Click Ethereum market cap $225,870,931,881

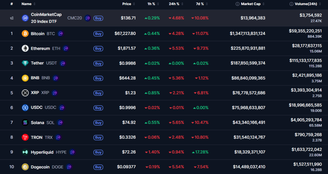point(248,48)
